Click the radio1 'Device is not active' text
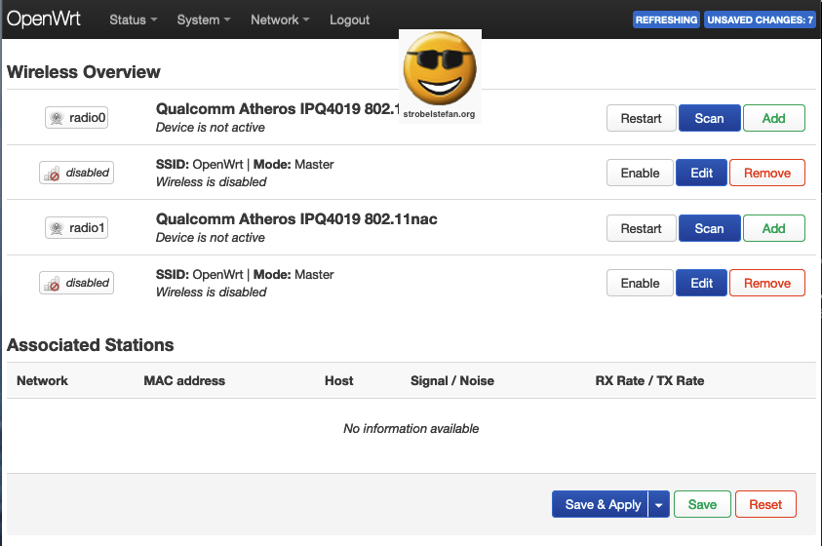 211,237
